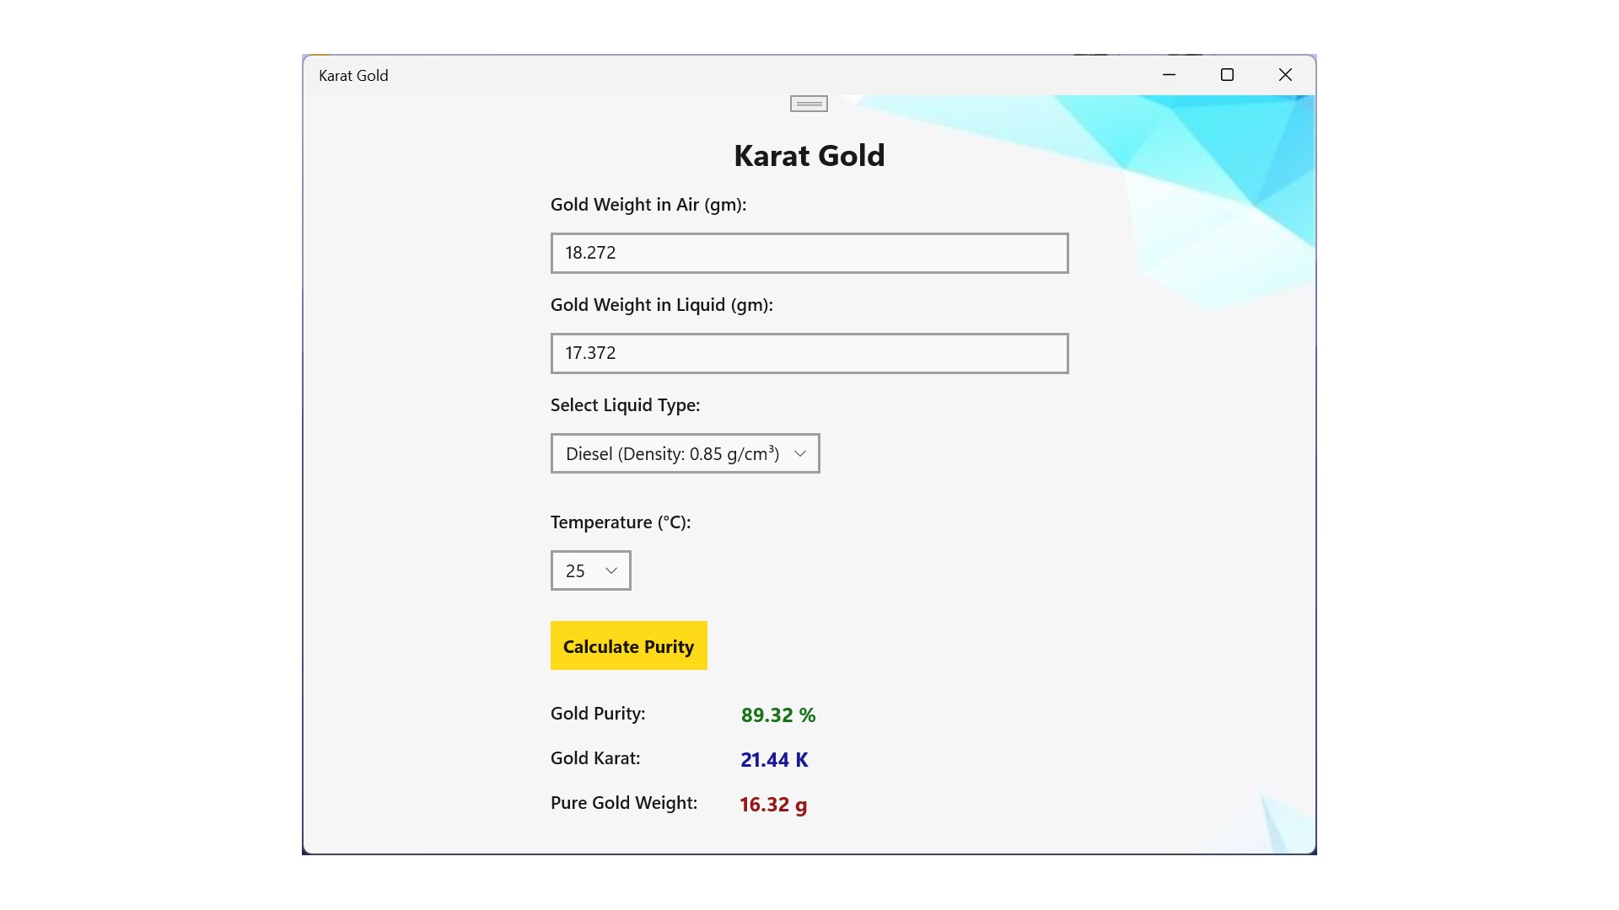Click the Karat Gold title bar text

353,76
